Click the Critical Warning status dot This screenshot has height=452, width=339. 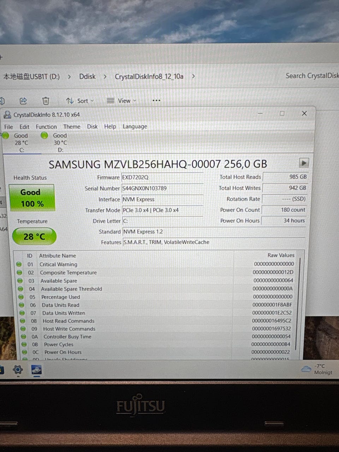tap(19, 264)
